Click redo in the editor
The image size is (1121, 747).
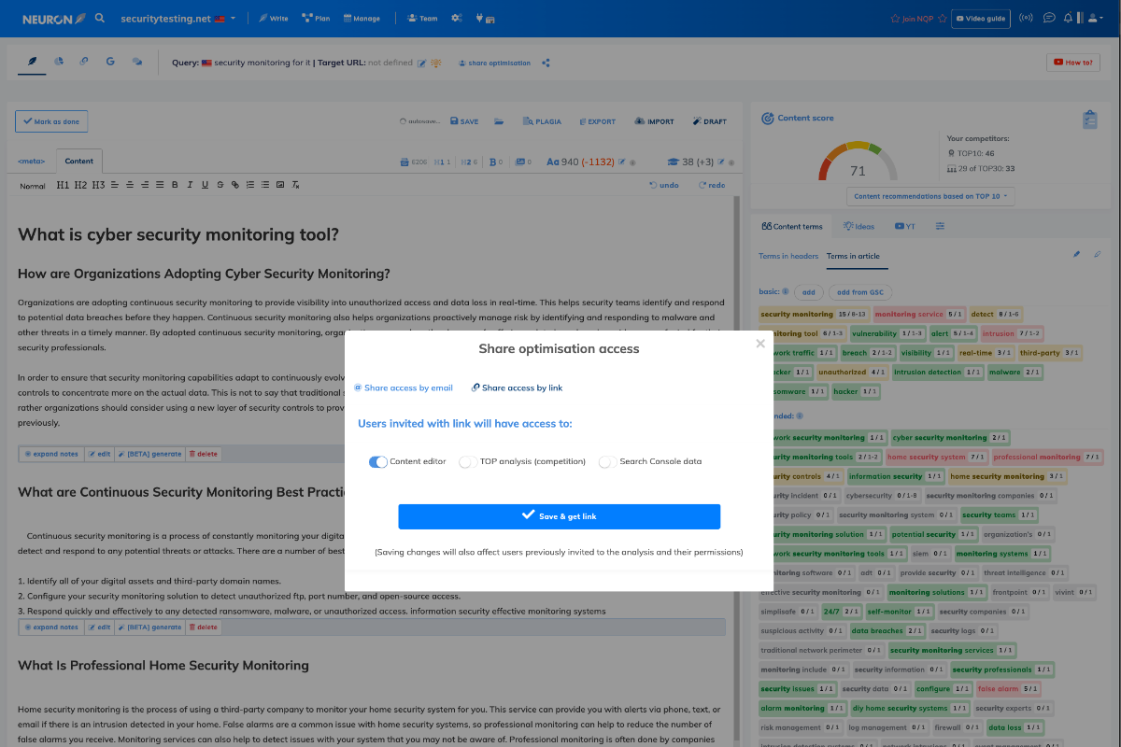[x=712, y=185]
